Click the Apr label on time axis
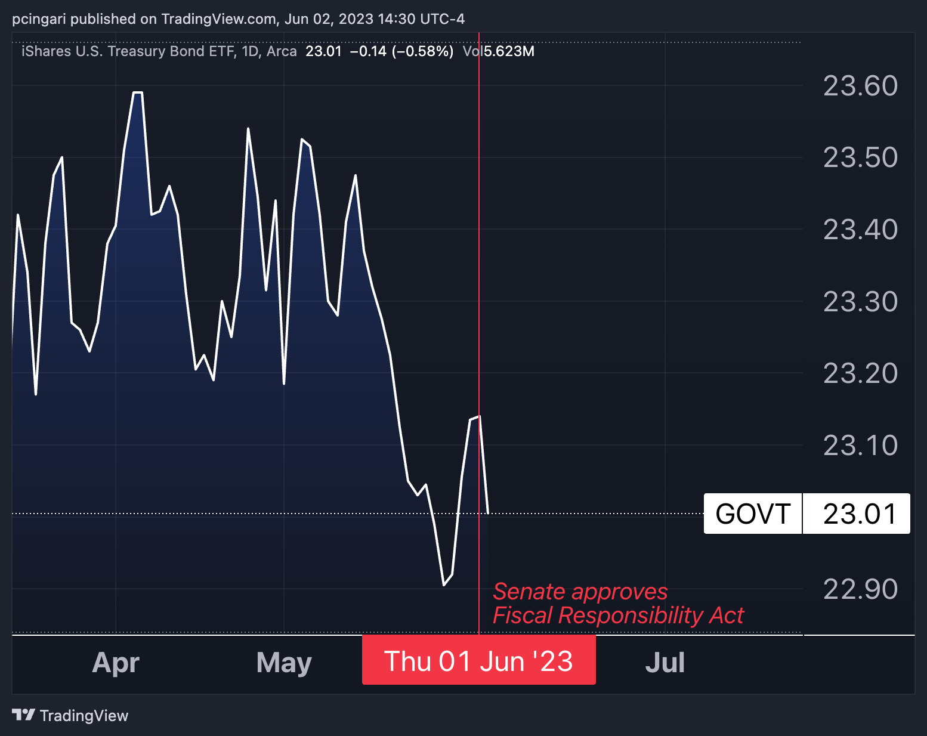 116,663
